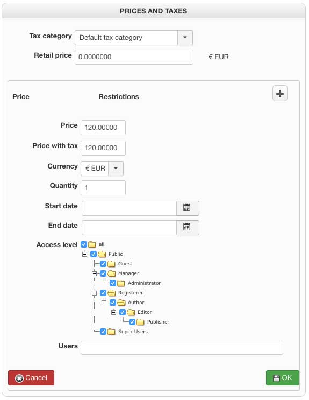Click into the Retail price field
This screenshot has height=400, width=309.
134,57
